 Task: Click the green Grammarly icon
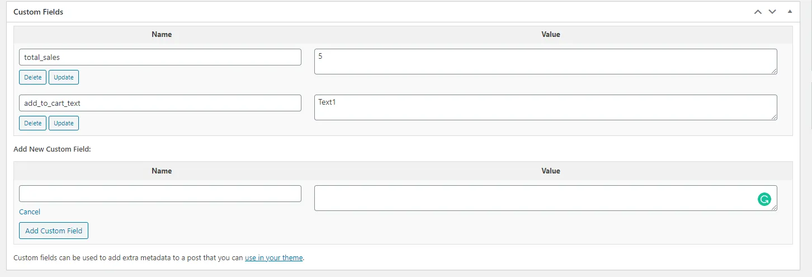[764, 199]
